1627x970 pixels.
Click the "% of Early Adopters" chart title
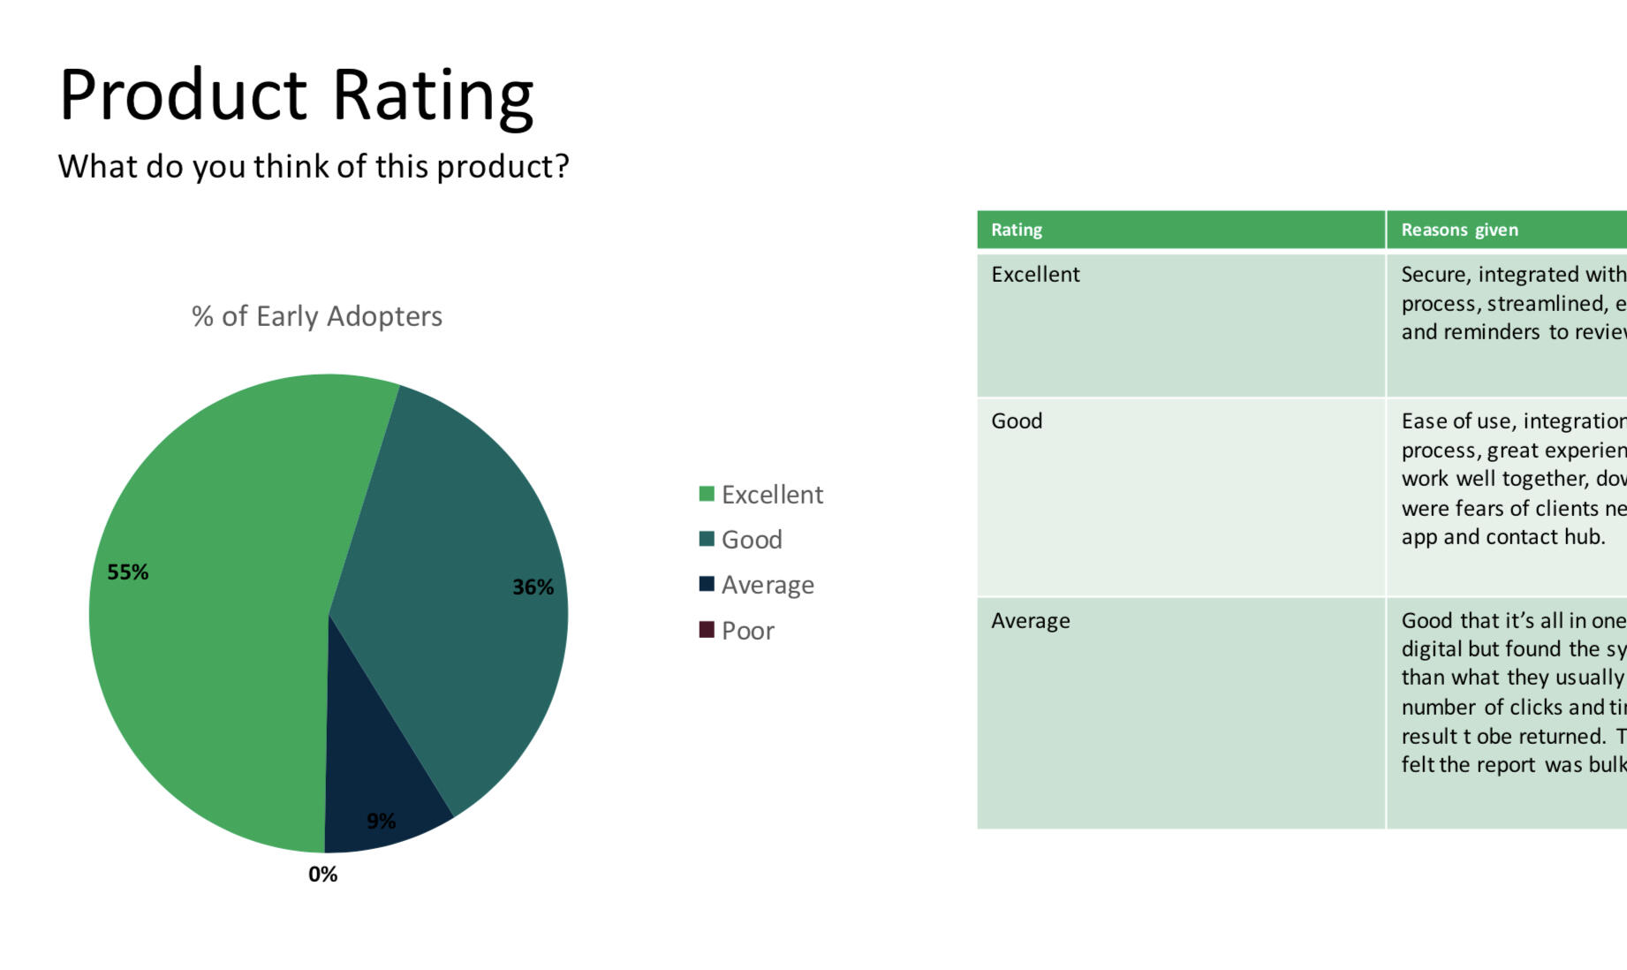pyautogui.click(x=317, y=316)
